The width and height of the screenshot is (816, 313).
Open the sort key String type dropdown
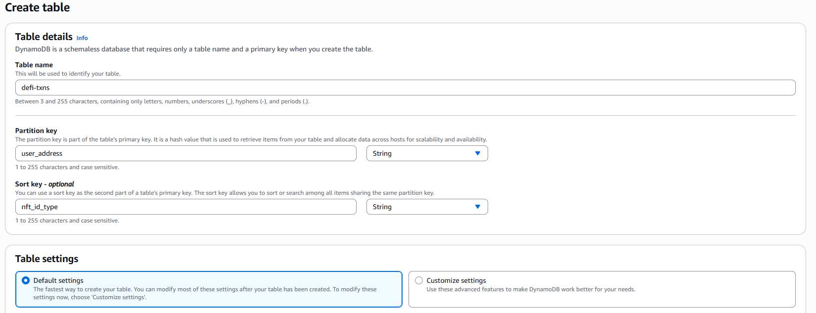[x=426, y=207]
